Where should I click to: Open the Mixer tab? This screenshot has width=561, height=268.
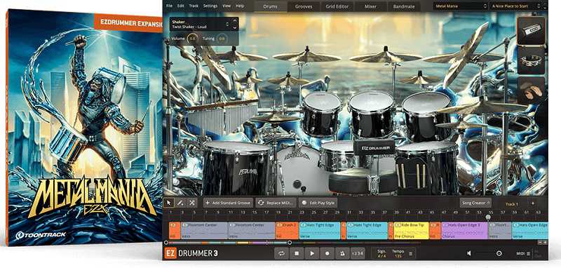click(x=370, y=6)
